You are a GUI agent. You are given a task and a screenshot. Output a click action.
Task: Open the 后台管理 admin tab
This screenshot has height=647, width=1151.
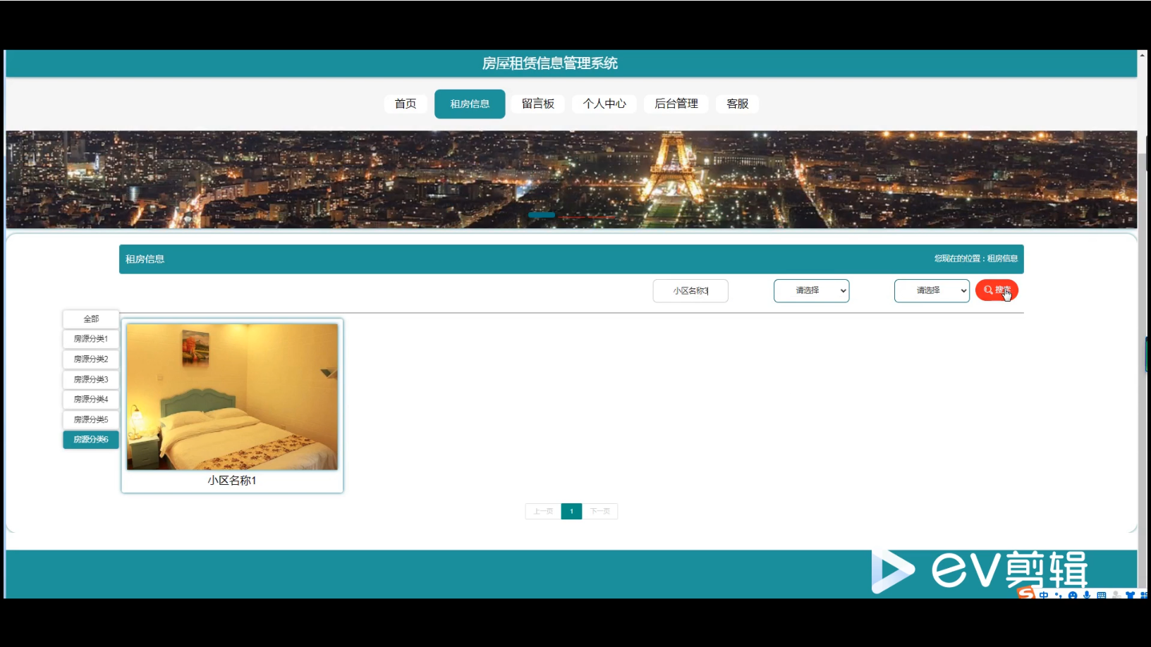click(x=676, y=104)
